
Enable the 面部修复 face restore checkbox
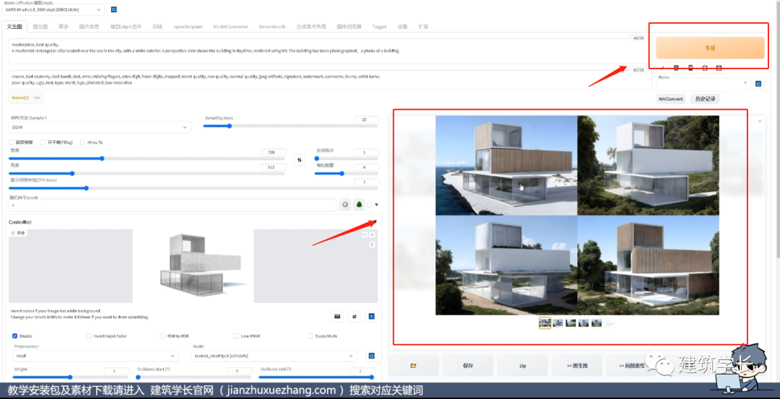pos(12,142)
